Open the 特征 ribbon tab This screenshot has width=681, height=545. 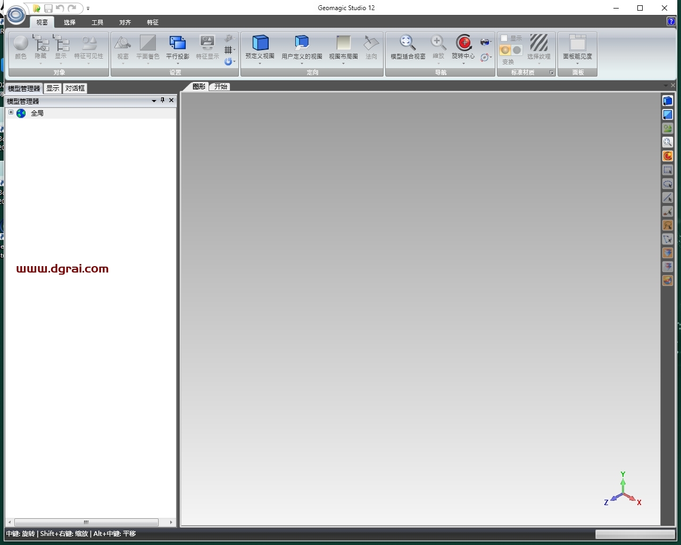pyautogui.click(x=153, y=22)
